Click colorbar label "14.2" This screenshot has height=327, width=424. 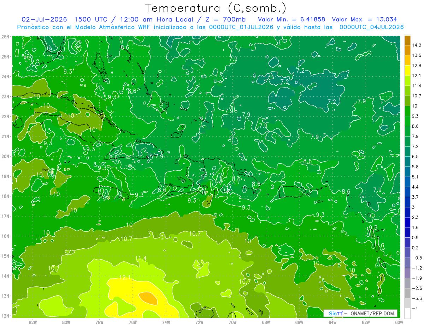point(417,45)
